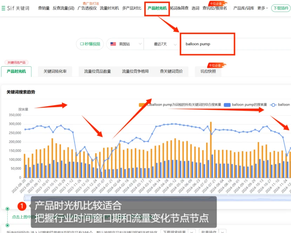291x233 pixels.
Task: Switch to the 流量位竞争格局 tab
Action: pyautogui.click(x=135, y=72)
